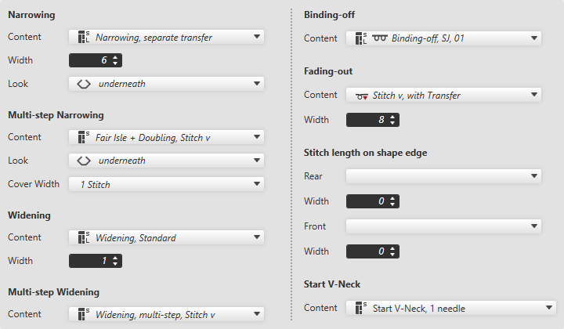Click the Start V-Neck module icon

click(360, 308)
